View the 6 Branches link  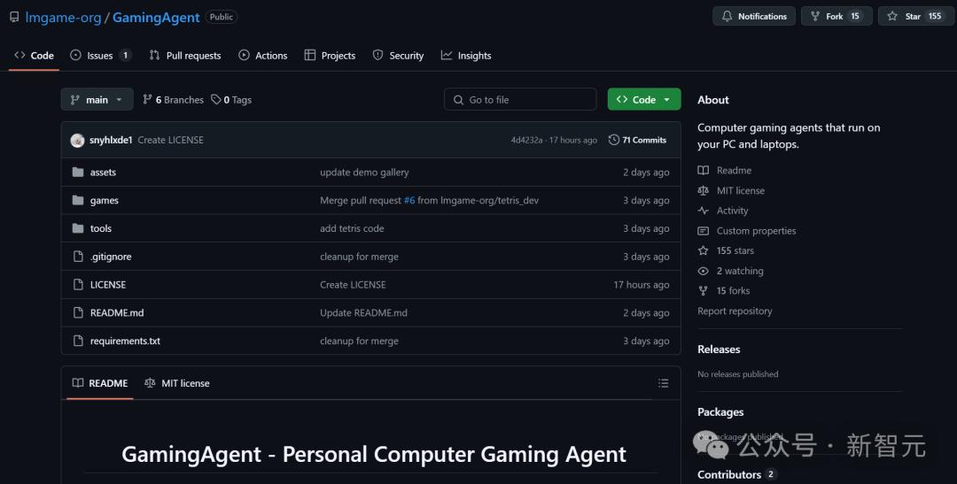[x=173, y=99]
